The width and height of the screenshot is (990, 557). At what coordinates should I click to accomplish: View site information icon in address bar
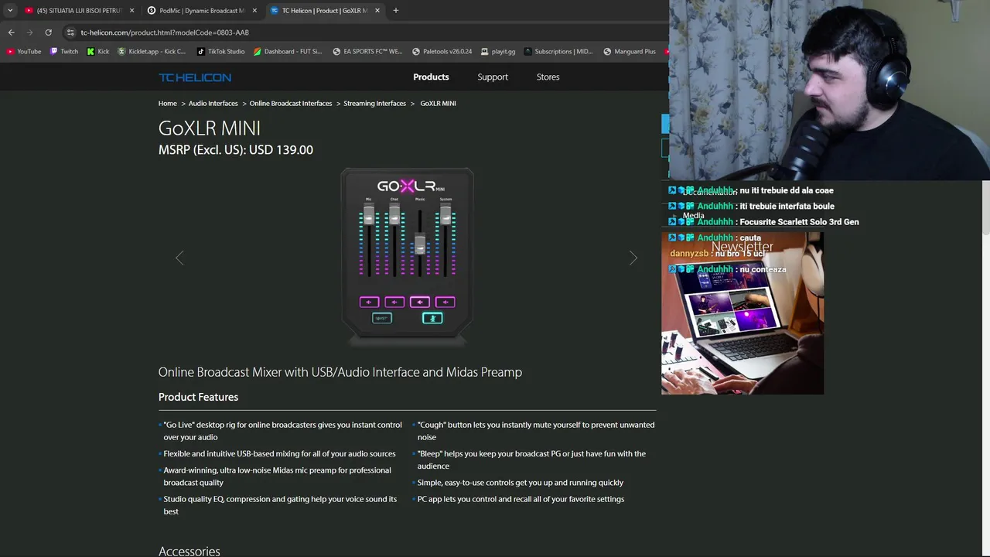click(70, 32)
